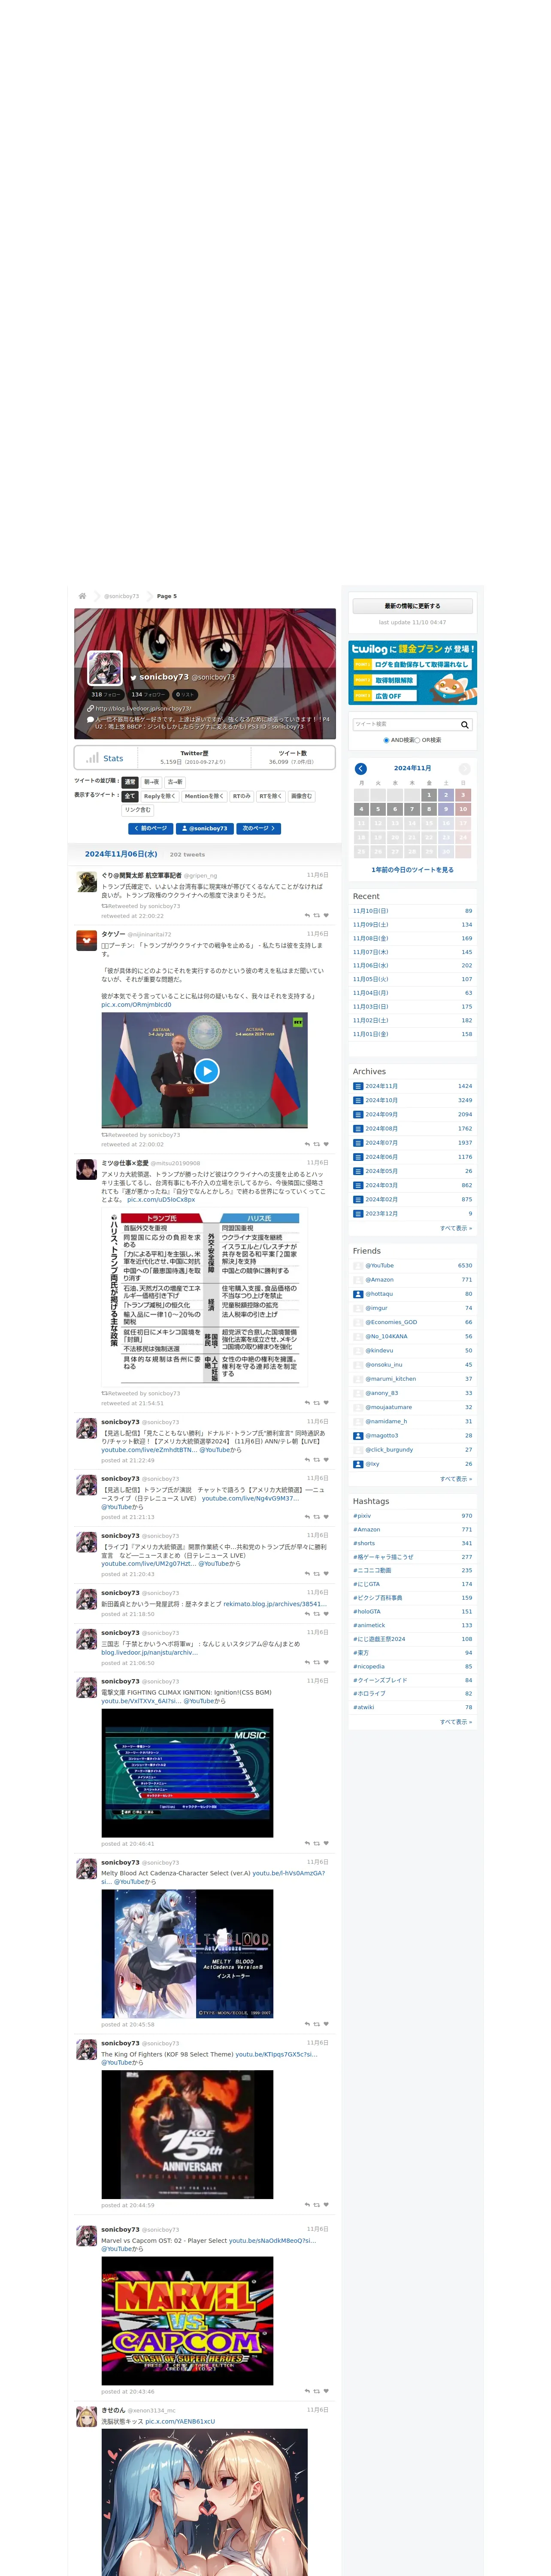Screen dimensions: 551x2576
Task: Show 全て tweets filter
Action: (130, 796)
